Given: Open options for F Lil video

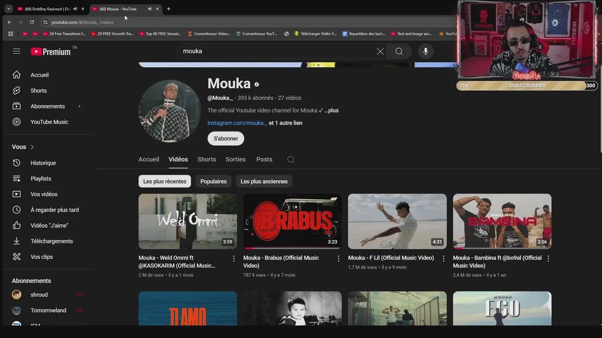Looking at the screenshot, I should coord(444,258).
